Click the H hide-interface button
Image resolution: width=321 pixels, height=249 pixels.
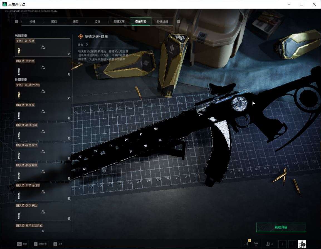click(40, 244)
